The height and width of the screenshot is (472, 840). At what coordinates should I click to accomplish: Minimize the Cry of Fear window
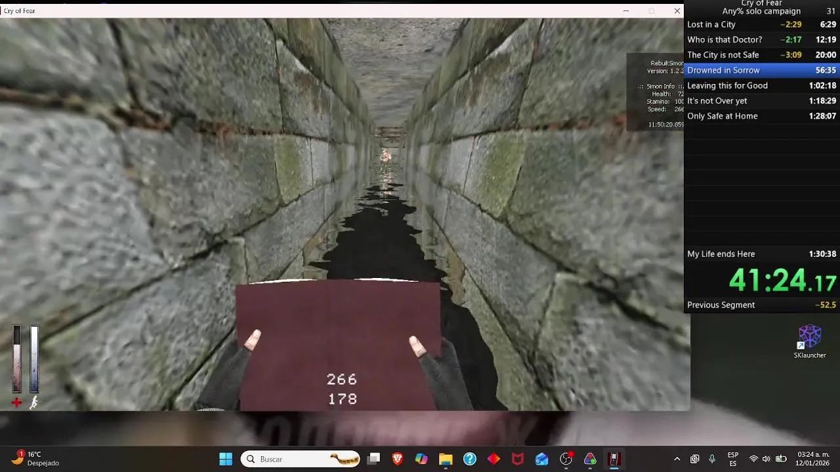click(625, 10)
